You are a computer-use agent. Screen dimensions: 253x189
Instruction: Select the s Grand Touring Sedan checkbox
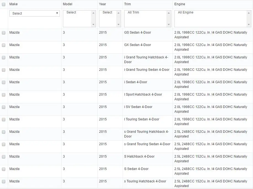(x=4, y=145)
